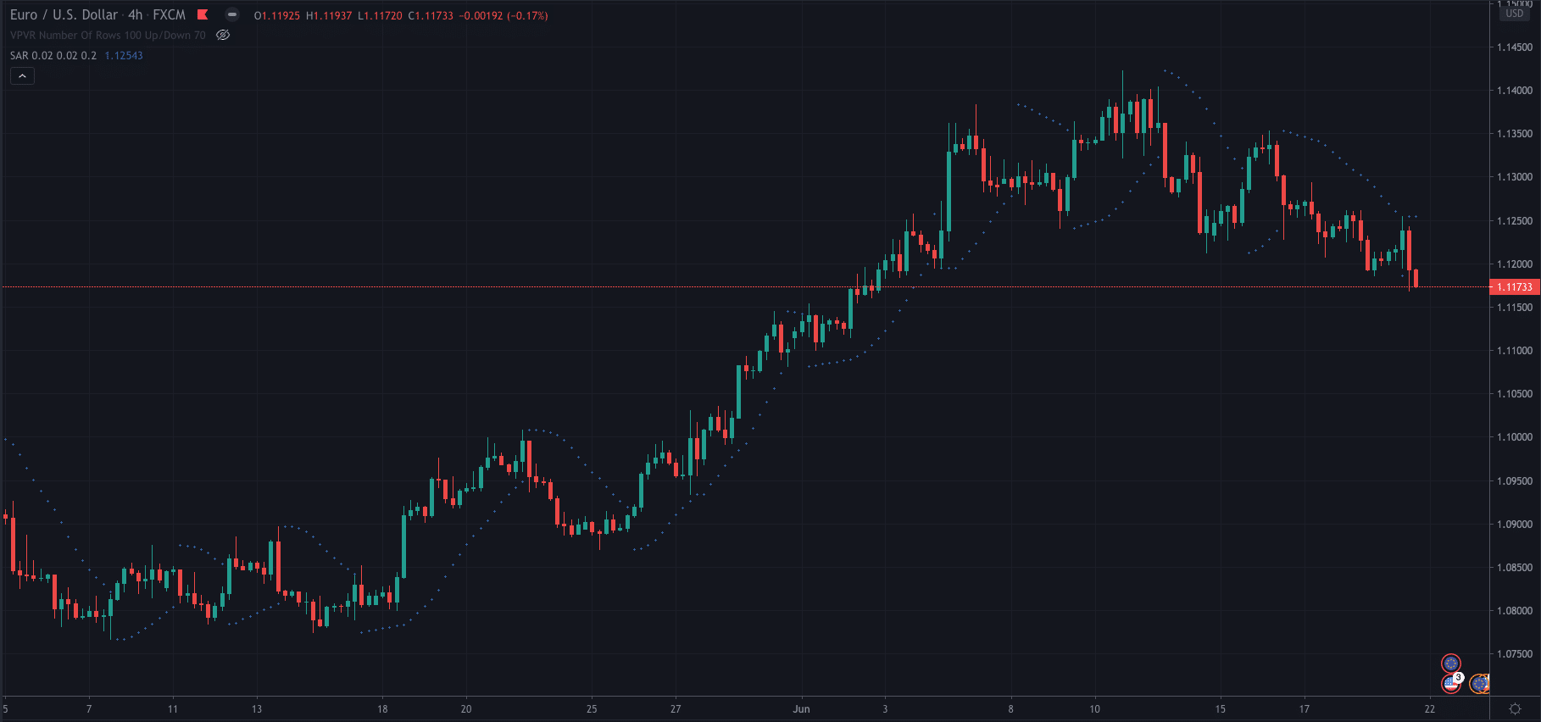Open the chart settings gear icon
The height and width of the screenshot is (722, 1541).
coord(1516,708)
